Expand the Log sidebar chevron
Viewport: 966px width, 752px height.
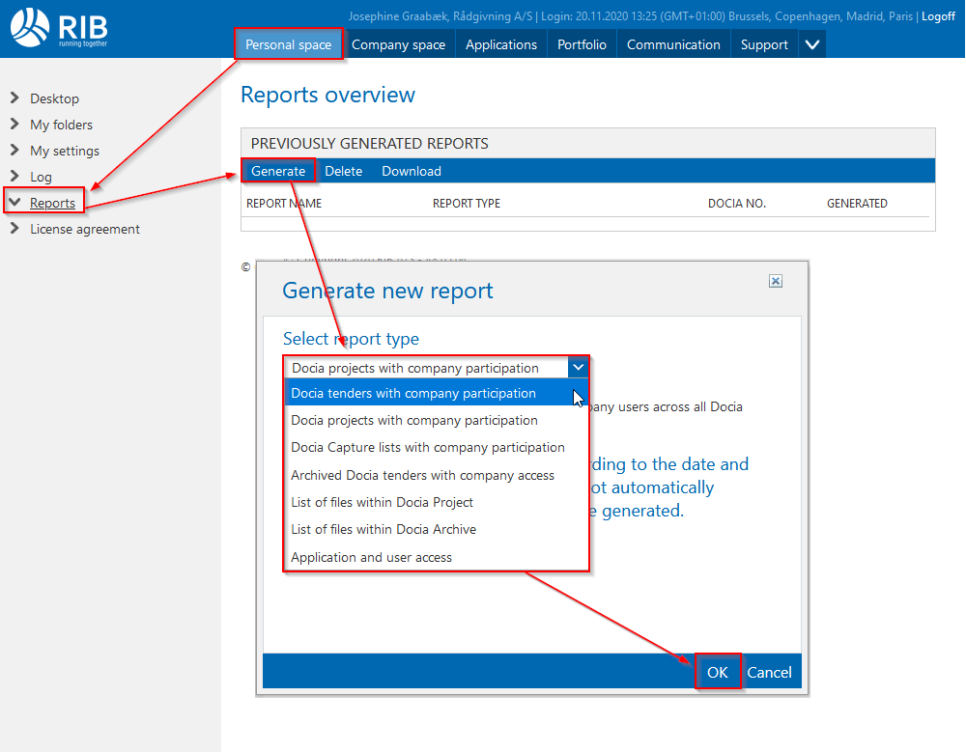point(14,177)
